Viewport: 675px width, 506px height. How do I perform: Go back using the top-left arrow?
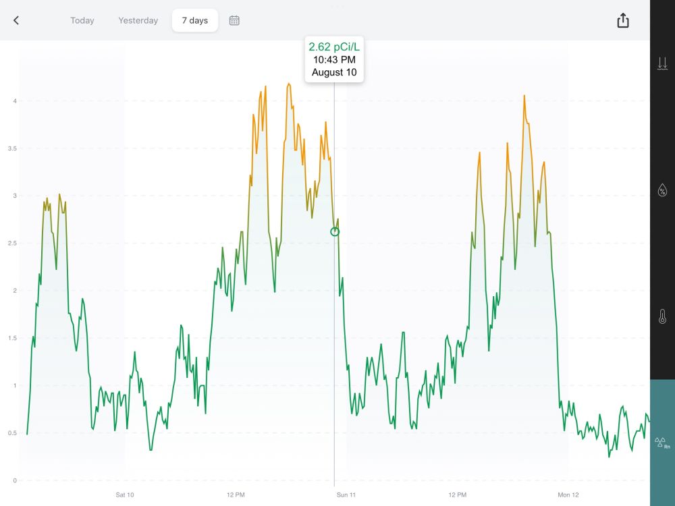click(x=16, y=20)
